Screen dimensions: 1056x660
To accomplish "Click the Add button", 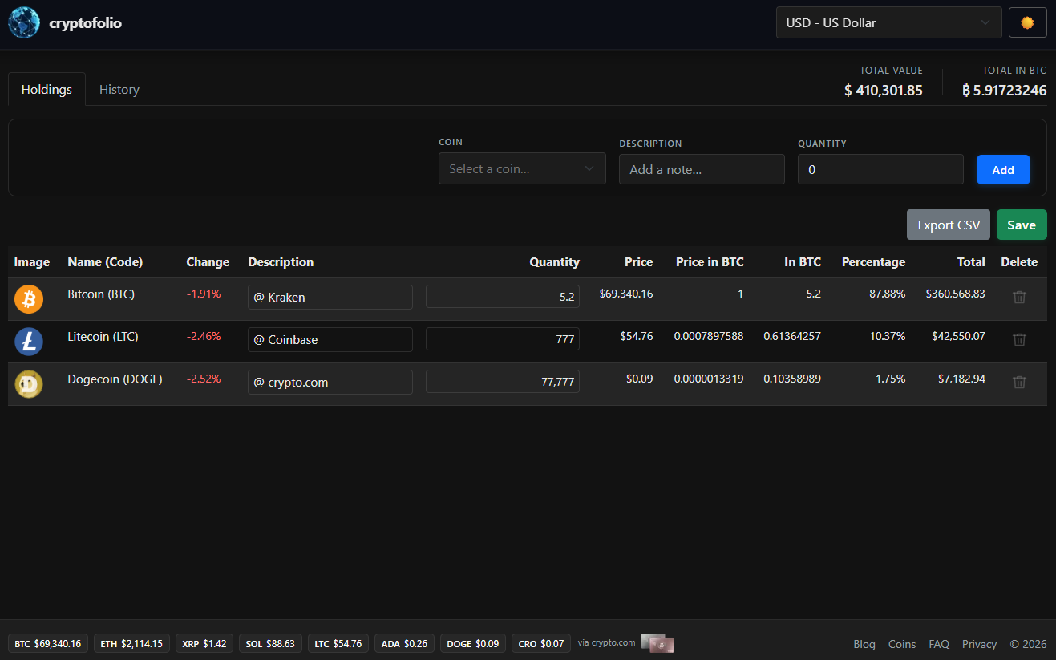I will point(1003,169).
